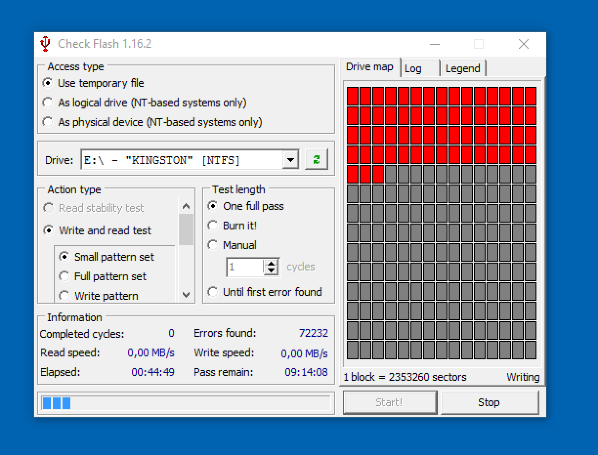
Task: Click Action type list scroll up arrow
Action: (x=186, y=207)
